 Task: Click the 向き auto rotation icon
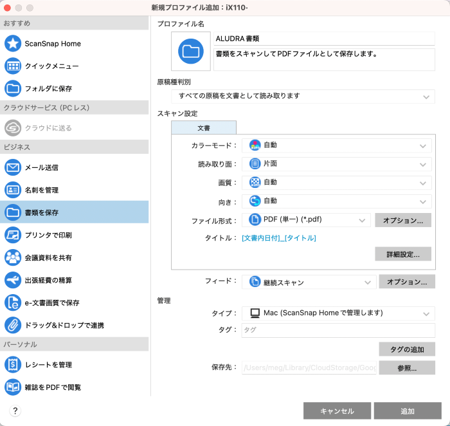(255, 201)
